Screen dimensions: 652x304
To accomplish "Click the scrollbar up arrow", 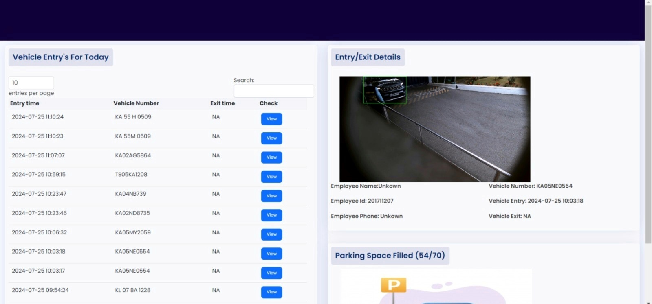I will click(x=648, y=2).
